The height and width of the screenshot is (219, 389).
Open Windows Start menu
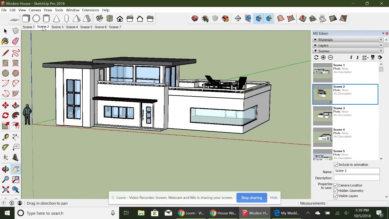click(7, 213)
